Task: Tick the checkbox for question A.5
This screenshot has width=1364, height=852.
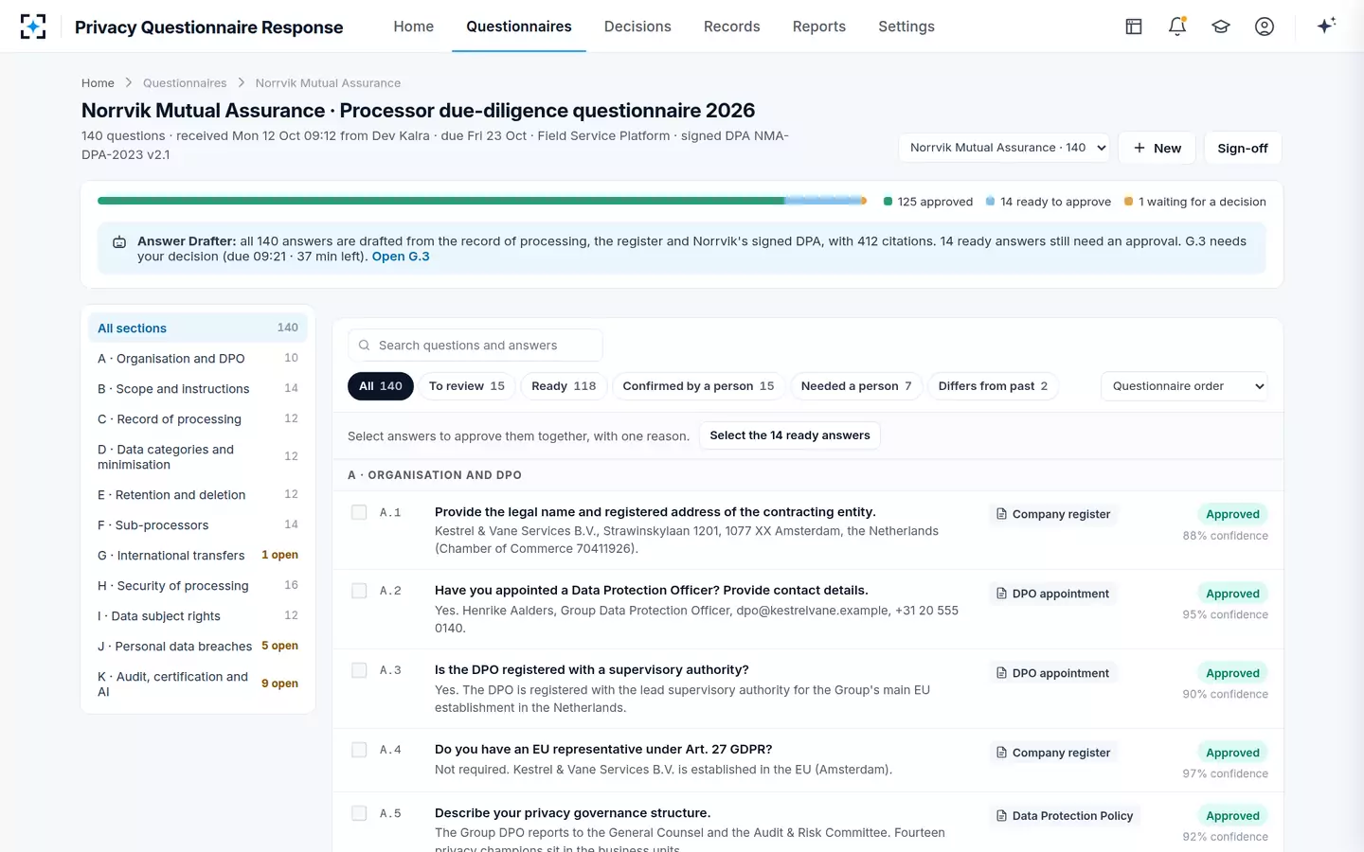Action: (359, 813)
